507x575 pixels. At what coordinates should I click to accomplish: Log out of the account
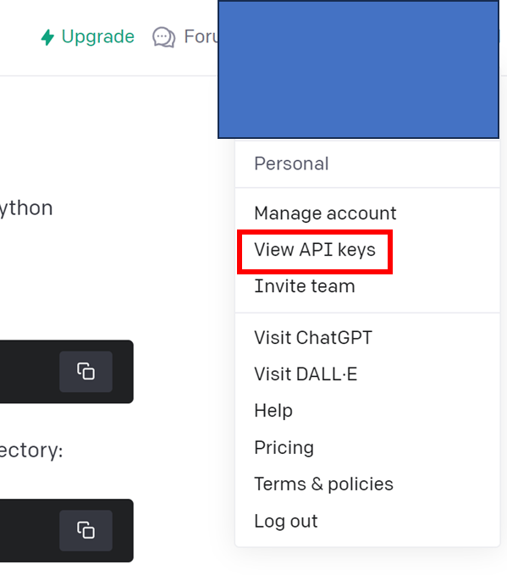tap(286, 521)
